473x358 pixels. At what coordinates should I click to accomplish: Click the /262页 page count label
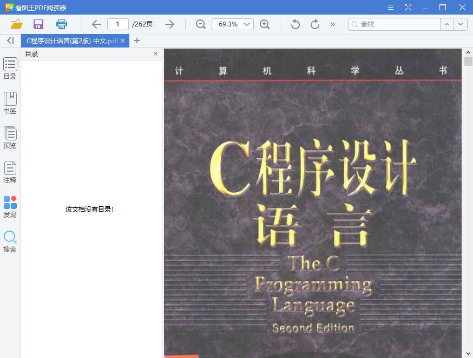point(142,24)
